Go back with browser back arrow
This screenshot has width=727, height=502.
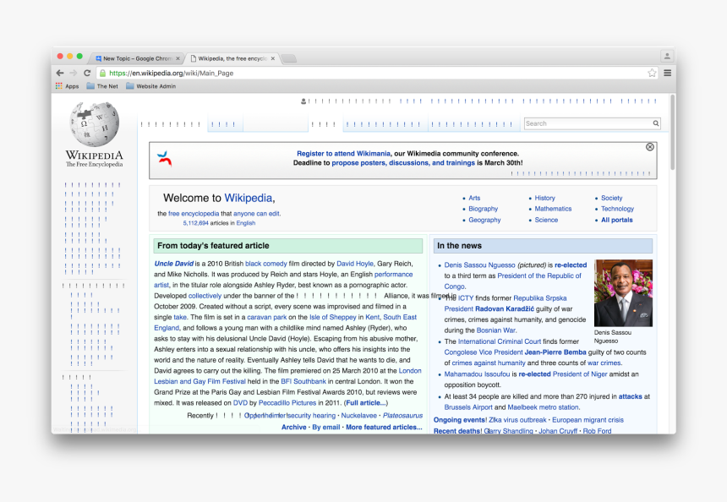[60, 73]
